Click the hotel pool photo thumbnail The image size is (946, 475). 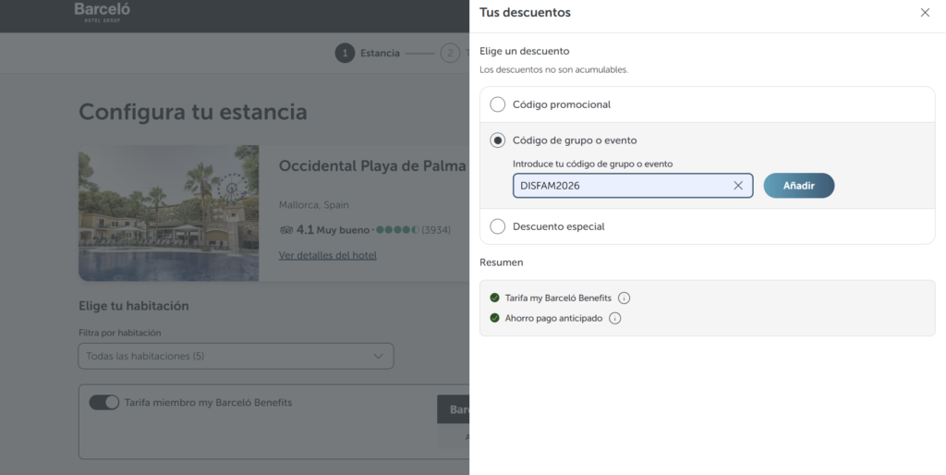click(x=169, y=213)
